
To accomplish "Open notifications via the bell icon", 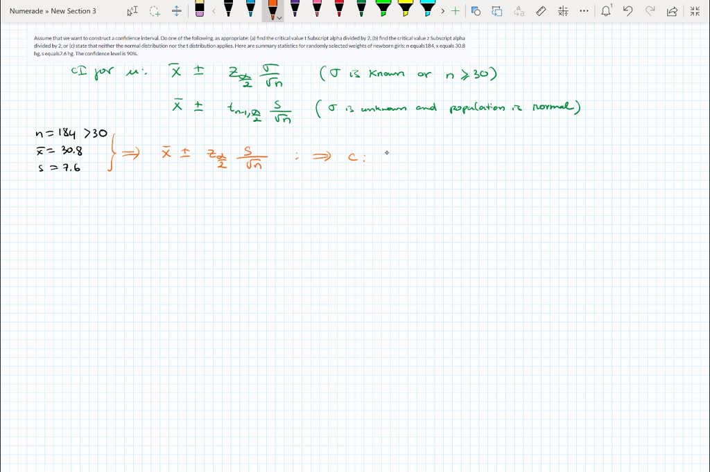I will click(606, 10).
